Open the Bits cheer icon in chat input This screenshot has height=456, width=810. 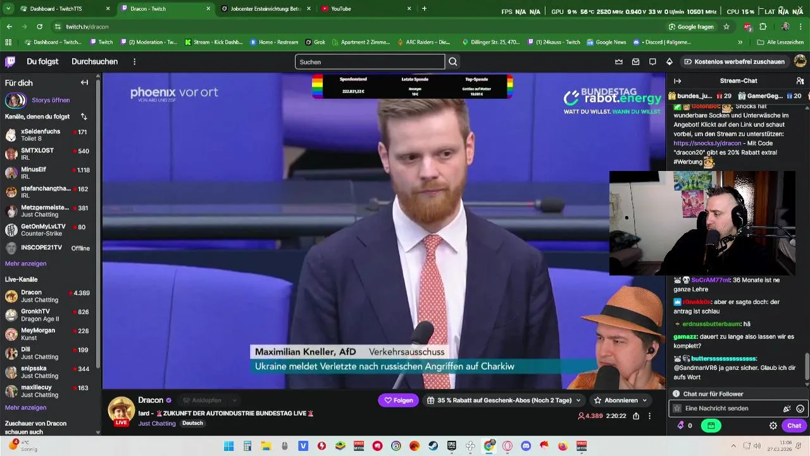pos(787,408)
